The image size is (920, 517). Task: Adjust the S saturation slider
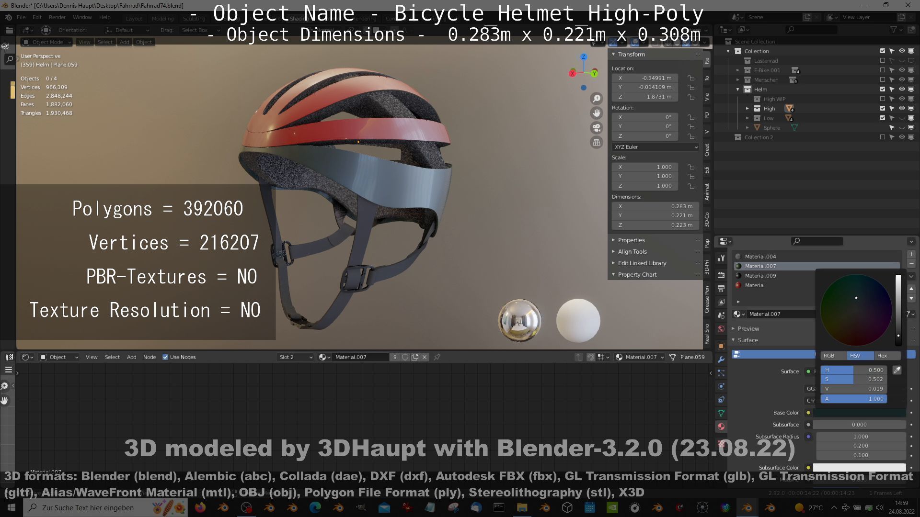tap(854, 379)
